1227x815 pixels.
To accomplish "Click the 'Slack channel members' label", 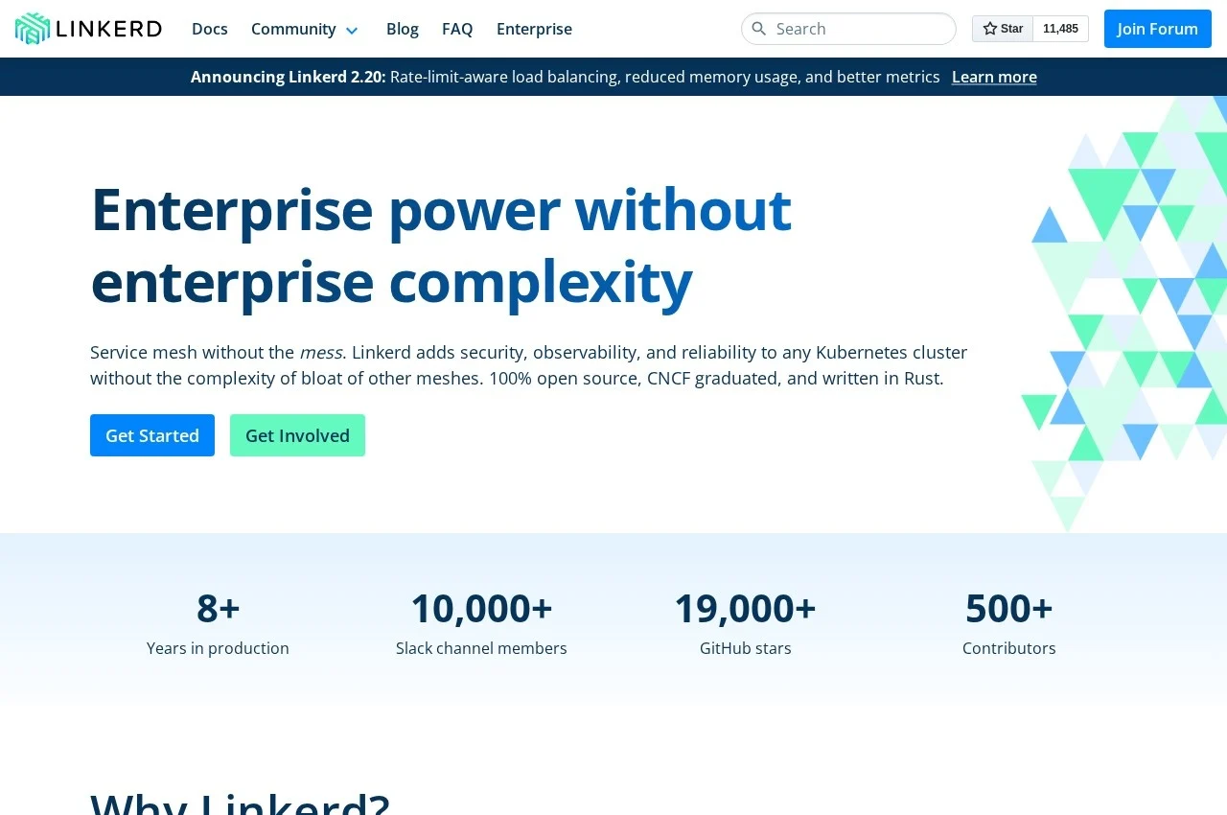I will tap(481, 648).
